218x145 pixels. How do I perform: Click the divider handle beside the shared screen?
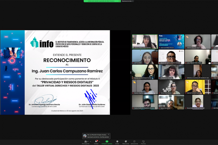[x=131, y=72]
